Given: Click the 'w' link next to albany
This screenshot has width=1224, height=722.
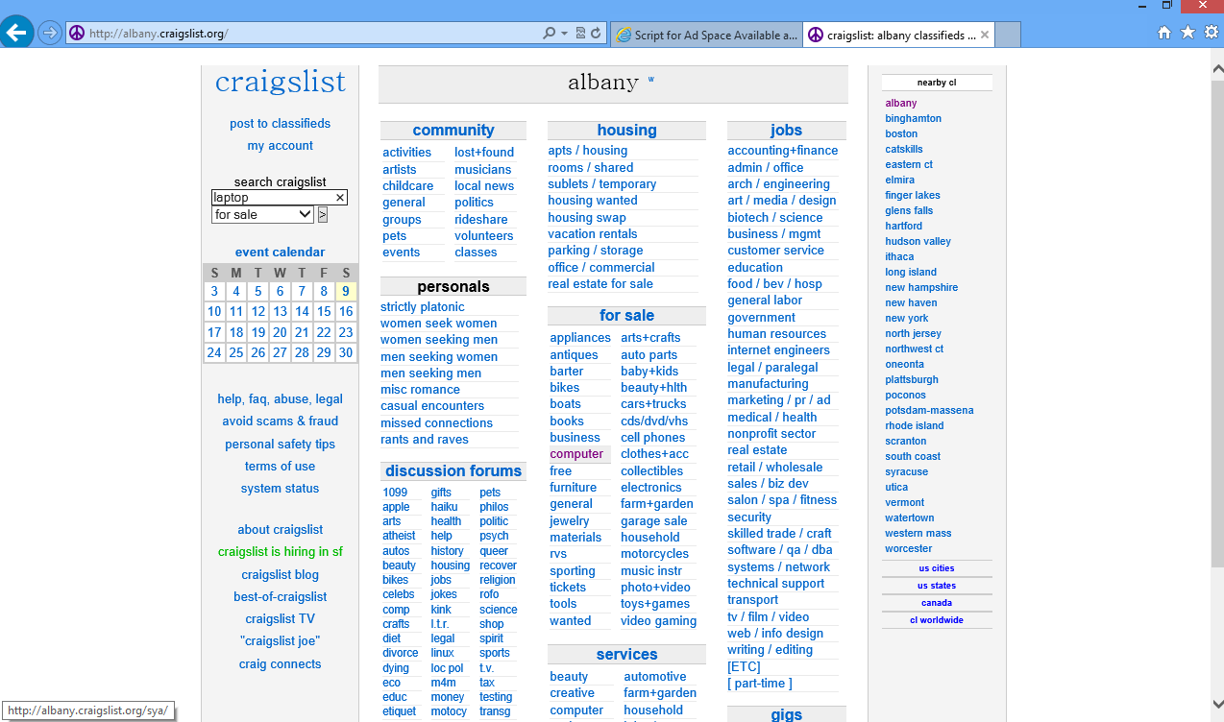Looking at the screenshot, I should (x=650, y=80).
